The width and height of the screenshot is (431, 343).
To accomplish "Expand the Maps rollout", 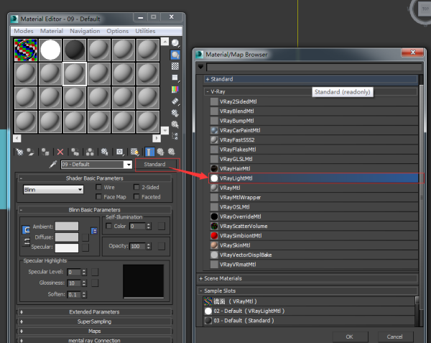I will pyautogui.click(x=95, y=331).
